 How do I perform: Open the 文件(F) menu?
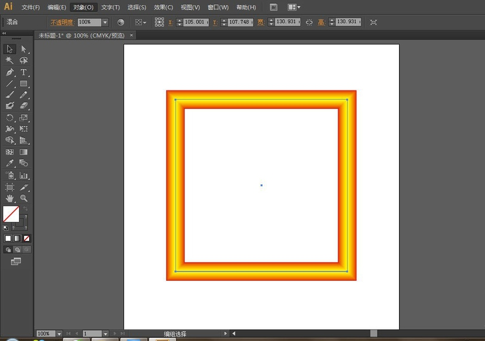[x=30, y=7]
